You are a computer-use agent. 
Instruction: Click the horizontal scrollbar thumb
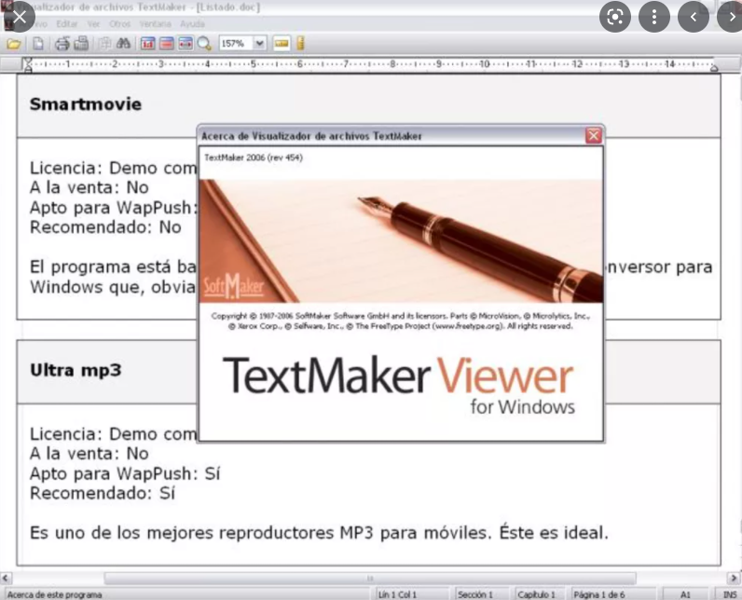pyautogui.click(x=369, y=578)
